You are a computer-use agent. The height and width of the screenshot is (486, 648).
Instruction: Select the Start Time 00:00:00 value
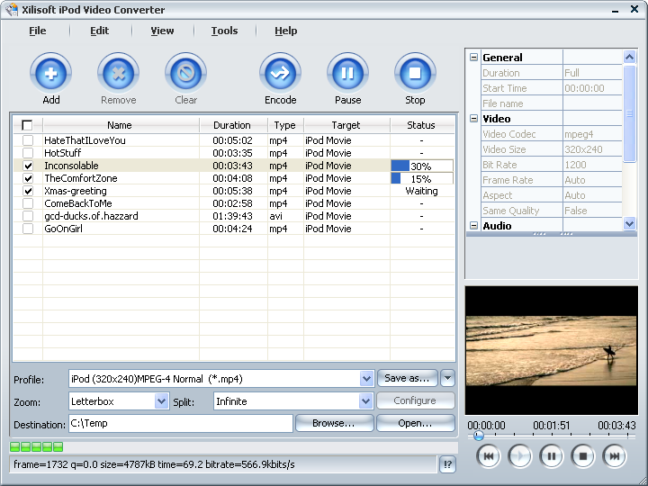(x=592, y=88)
